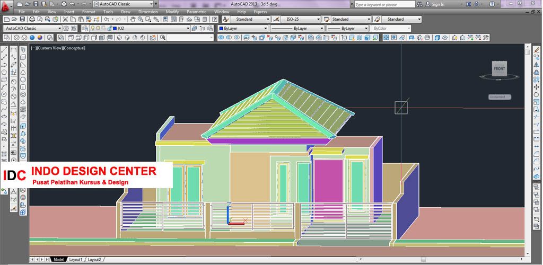This screenshot has height=265, width=543.
Task: Open the Modify menu
Action: pyautogui.click(x=172, y=12)
